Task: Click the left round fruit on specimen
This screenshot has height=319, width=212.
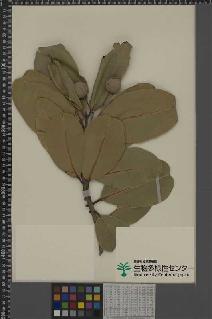Action: (x=81, y=90)
